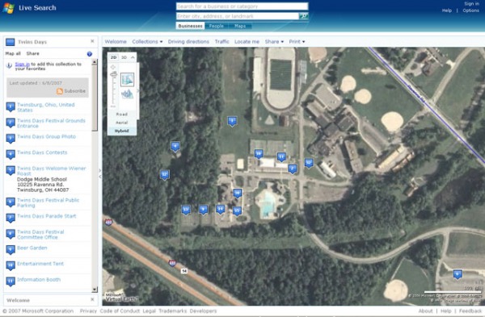Screen dimensions: 485x317
Task: Select the Hybrid map style
Action: 122,131
